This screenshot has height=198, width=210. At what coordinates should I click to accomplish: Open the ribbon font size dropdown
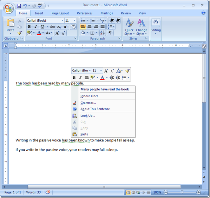coord(75,20)
